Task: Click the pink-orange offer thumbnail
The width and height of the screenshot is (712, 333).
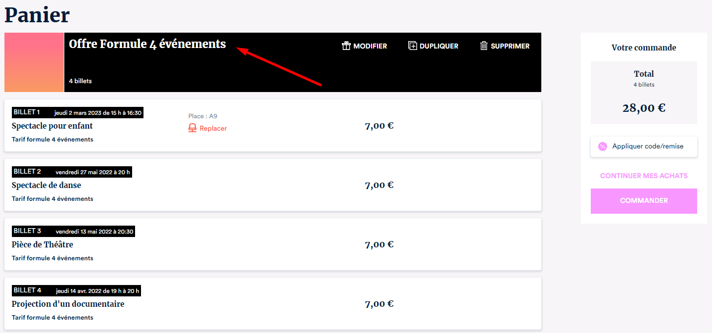Action: click(x=34, y=62)
